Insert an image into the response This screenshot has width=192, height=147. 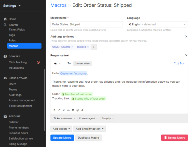(73, 110)
